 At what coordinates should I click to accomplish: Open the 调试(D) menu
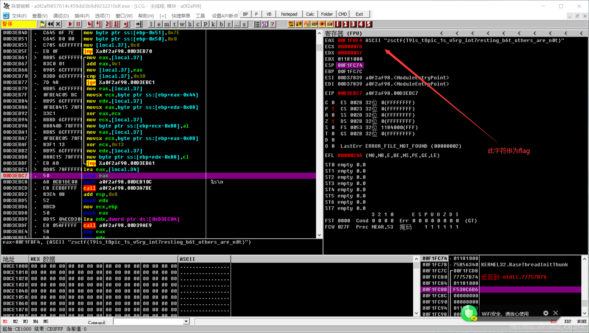coord(61,16)
